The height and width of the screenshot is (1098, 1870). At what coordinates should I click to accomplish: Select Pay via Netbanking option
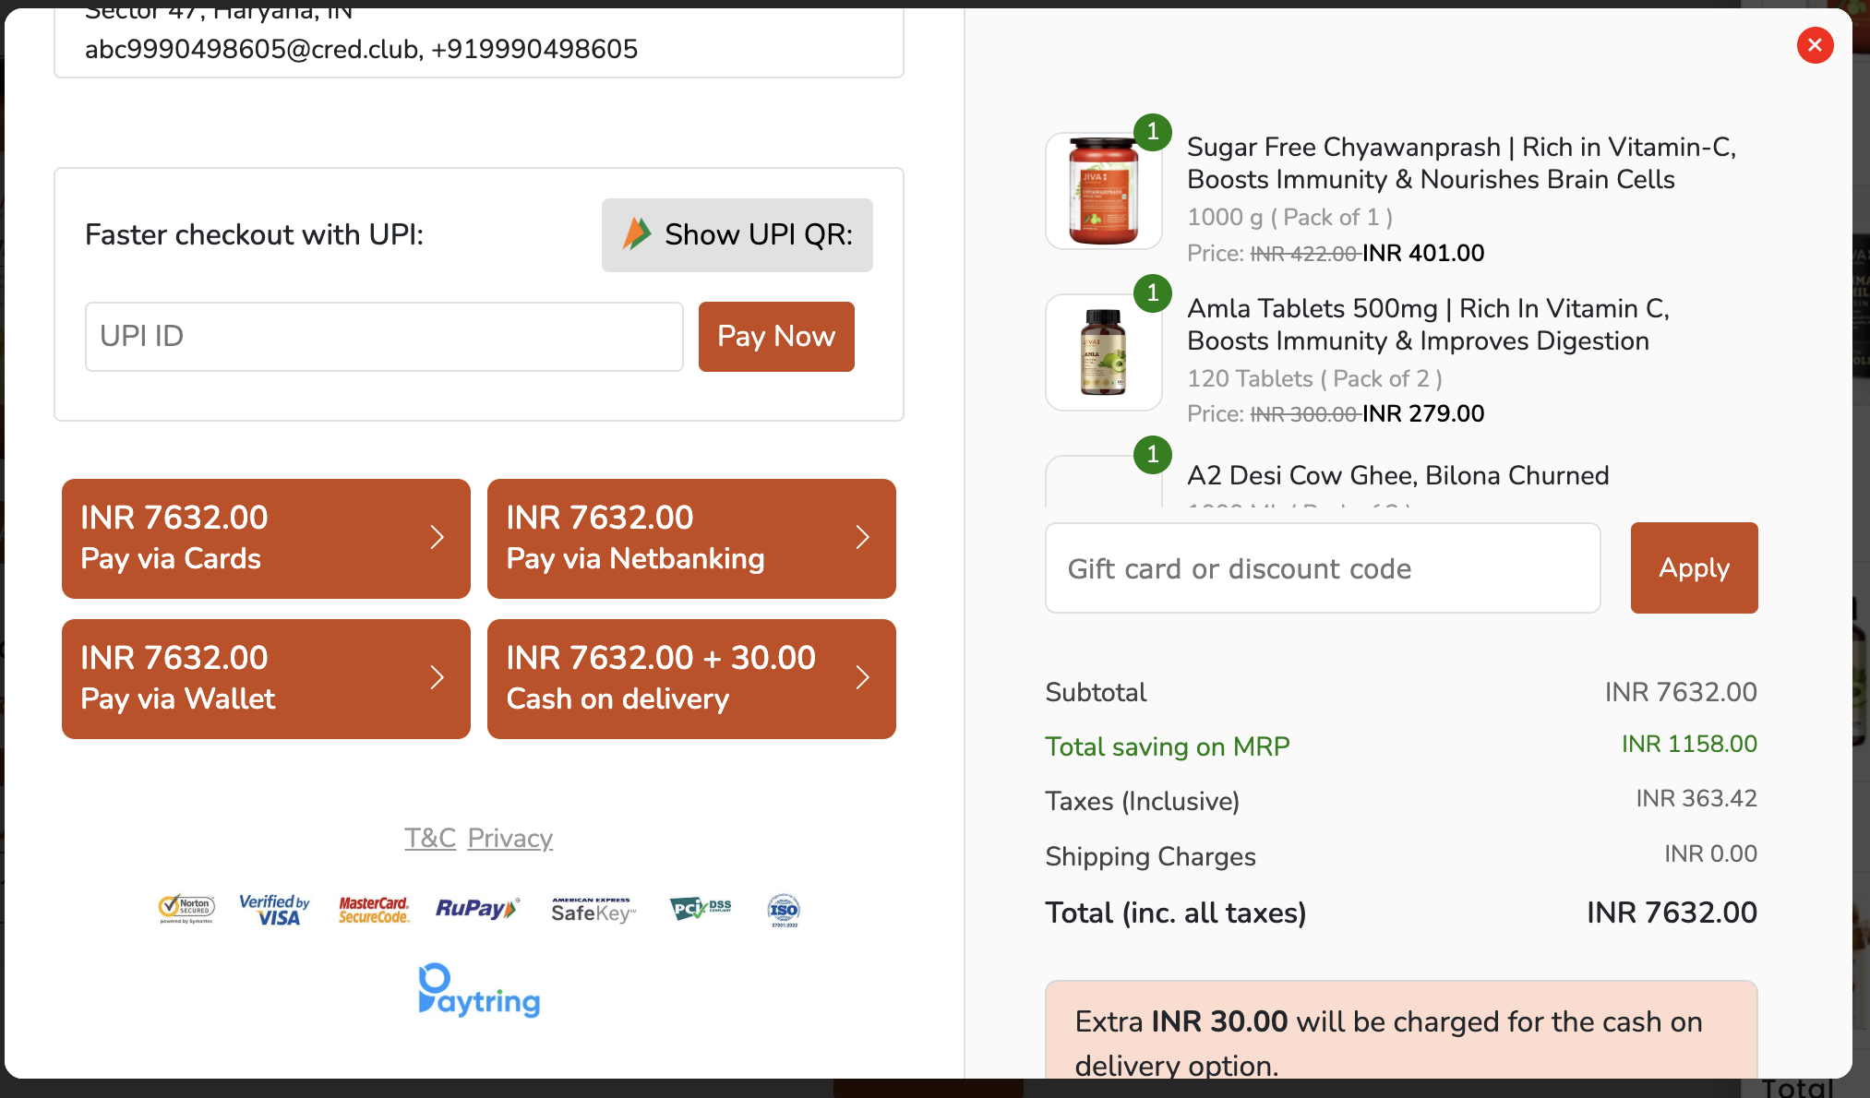pyautogui.click(x=691, y=538)
